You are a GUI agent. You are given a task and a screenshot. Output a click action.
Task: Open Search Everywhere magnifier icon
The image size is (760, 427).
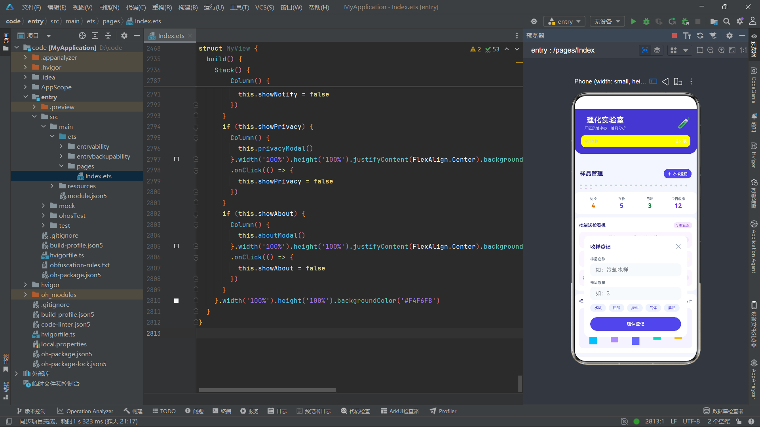(727, 21)
